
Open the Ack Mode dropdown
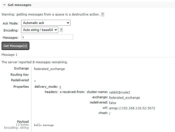(x=46, y=23)
